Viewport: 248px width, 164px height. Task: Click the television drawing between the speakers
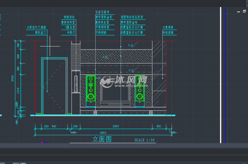click(115, 94)
